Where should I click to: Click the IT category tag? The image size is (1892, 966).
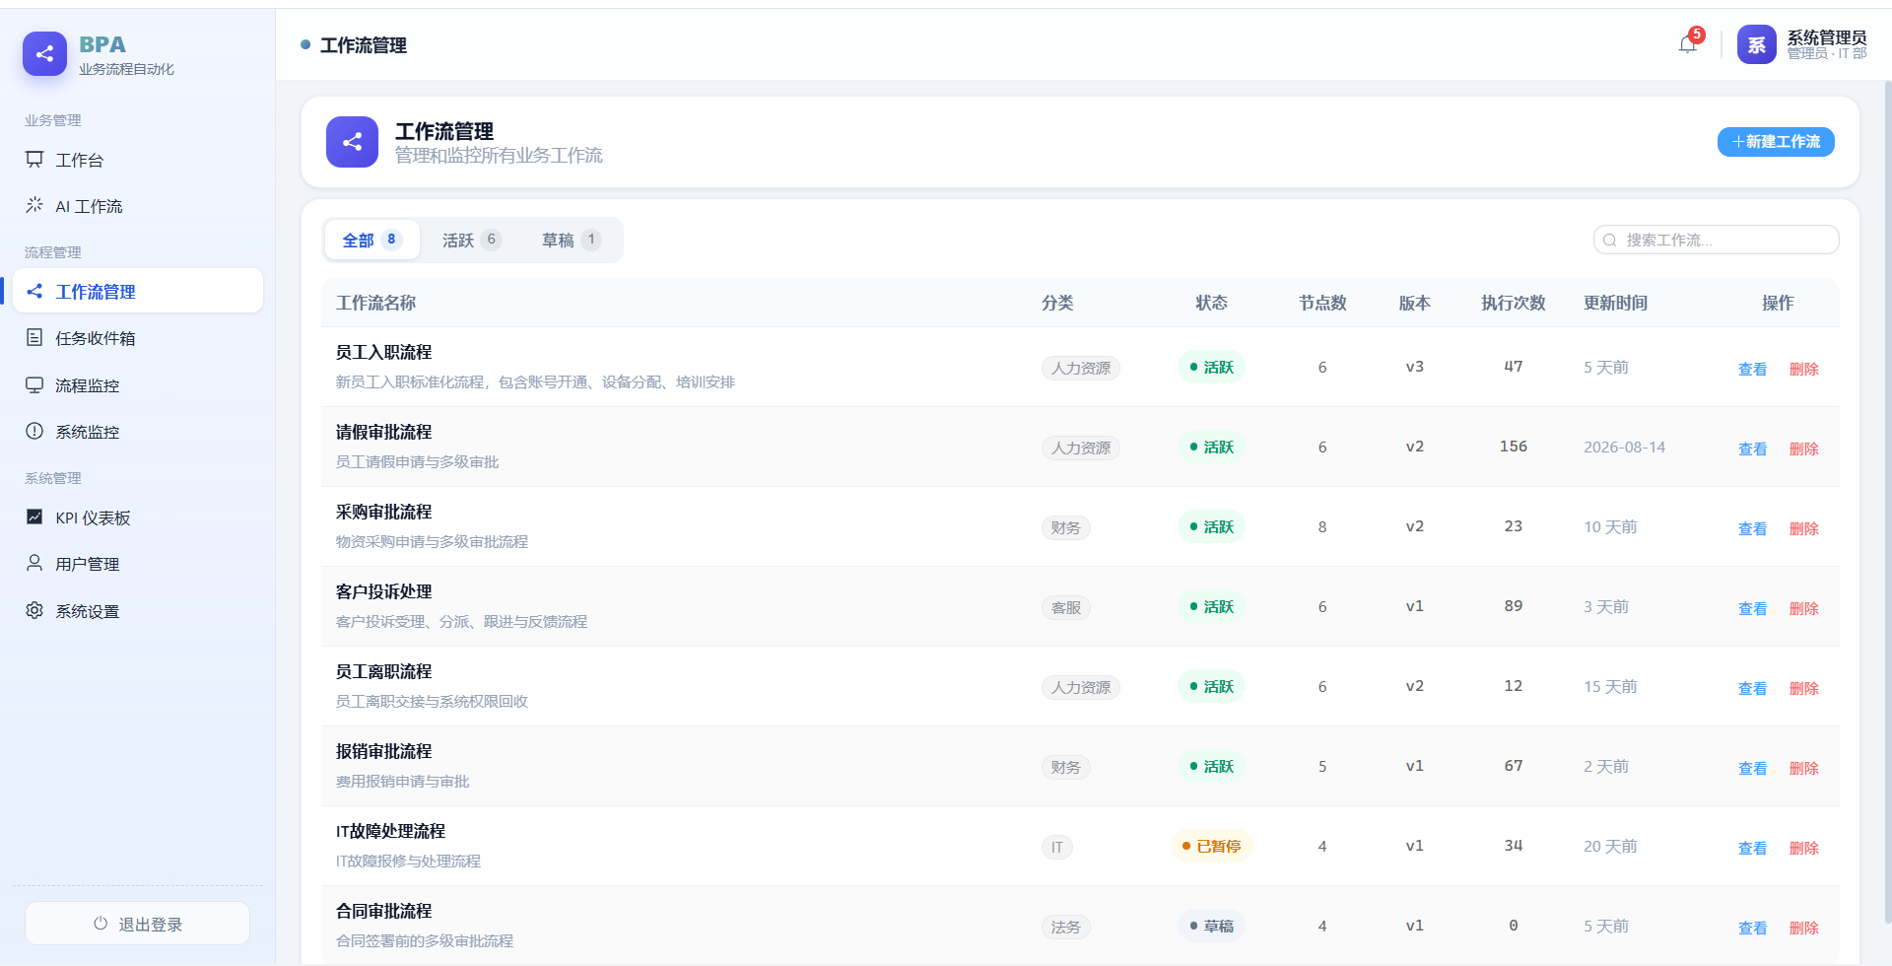click(1057, 847)
